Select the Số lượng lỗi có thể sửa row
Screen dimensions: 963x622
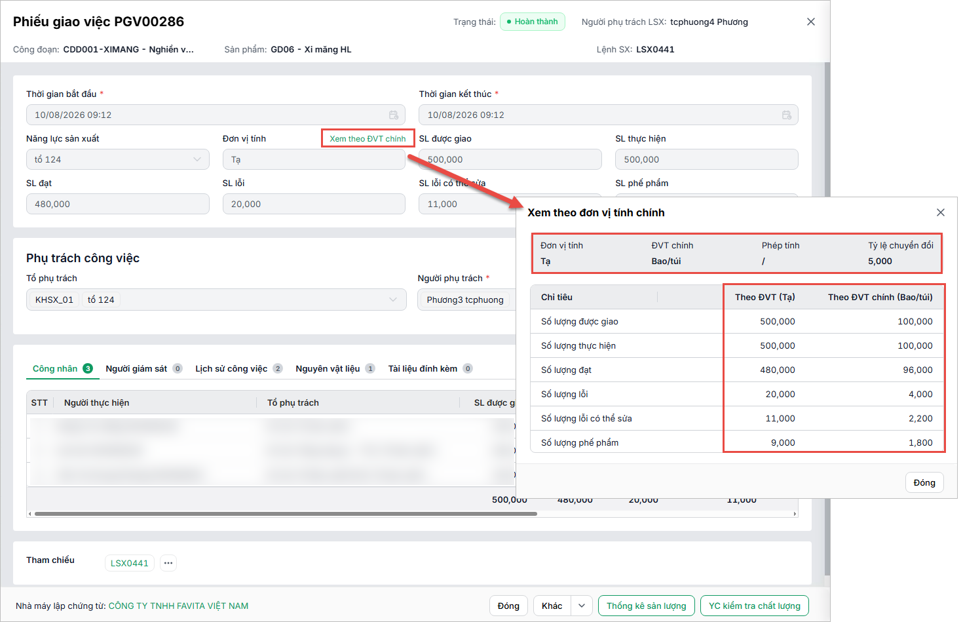(737, 418)
